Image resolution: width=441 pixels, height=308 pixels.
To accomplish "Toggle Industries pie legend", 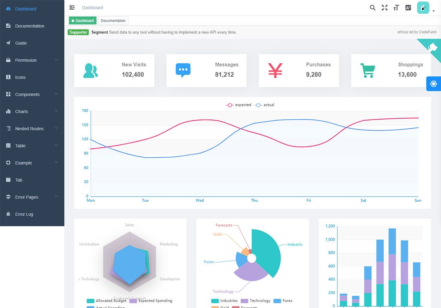I will point(225,301).
